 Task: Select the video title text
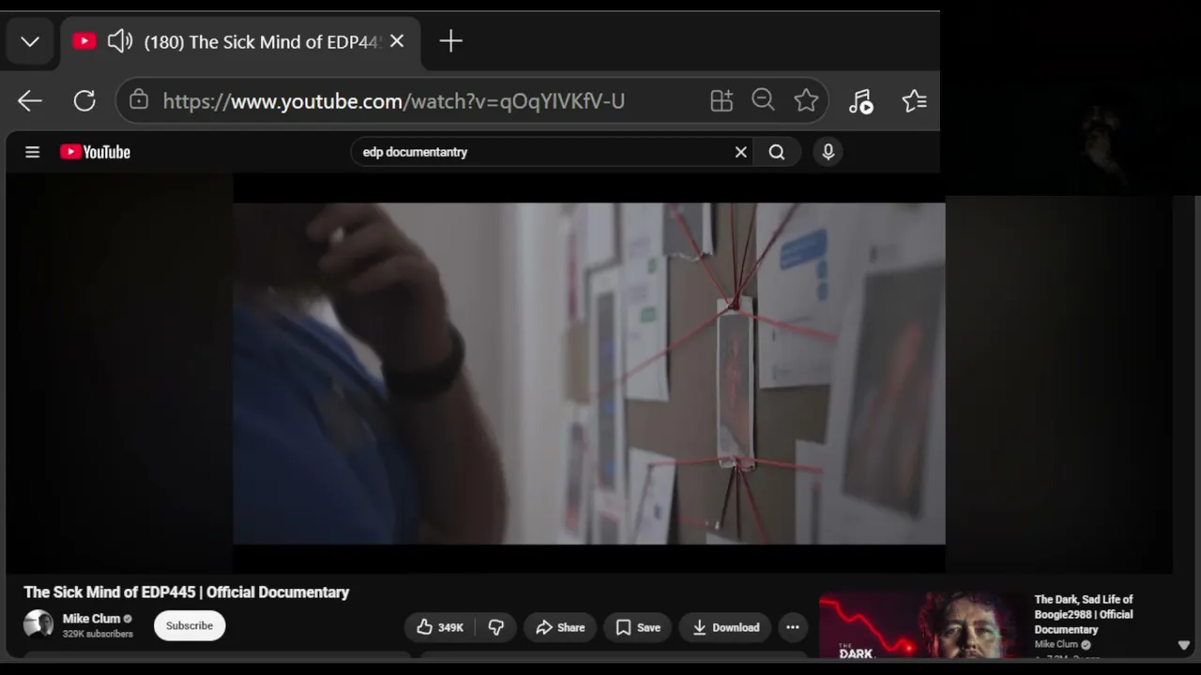point(187,592)
